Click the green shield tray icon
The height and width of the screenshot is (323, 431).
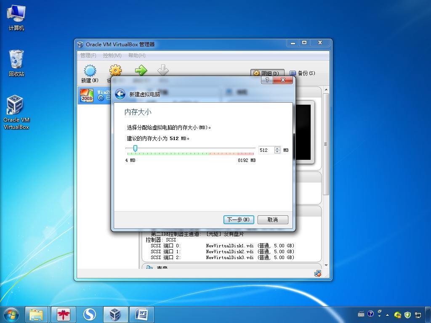pos(407,315)
